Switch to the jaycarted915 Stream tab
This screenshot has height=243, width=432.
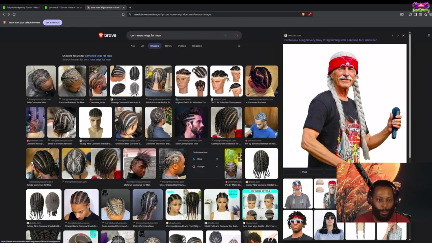tap(63, 7)
